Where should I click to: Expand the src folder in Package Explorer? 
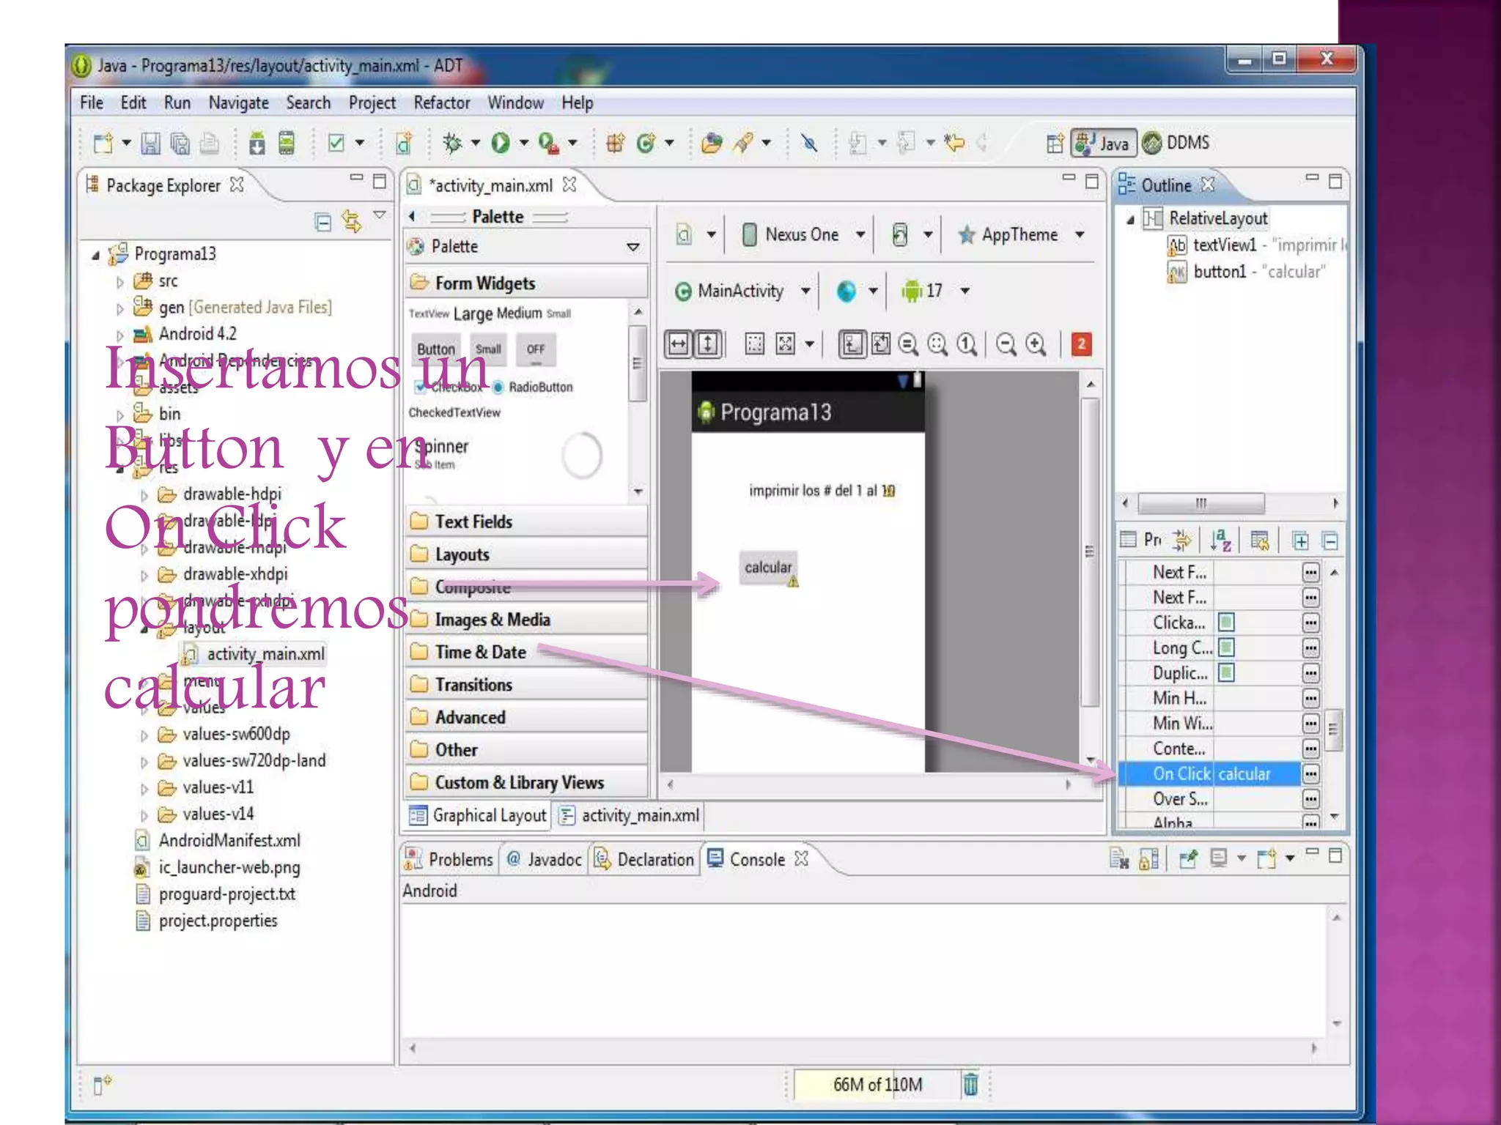[119, 281]
